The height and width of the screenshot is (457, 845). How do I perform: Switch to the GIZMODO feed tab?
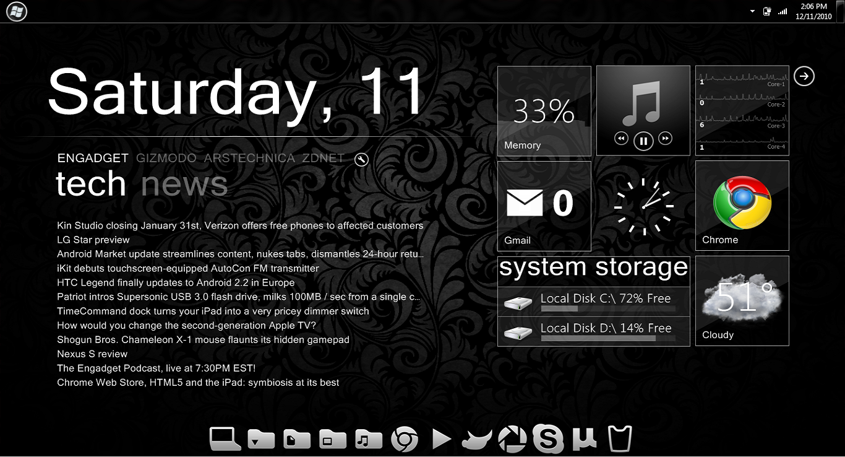tap(166, 159)
